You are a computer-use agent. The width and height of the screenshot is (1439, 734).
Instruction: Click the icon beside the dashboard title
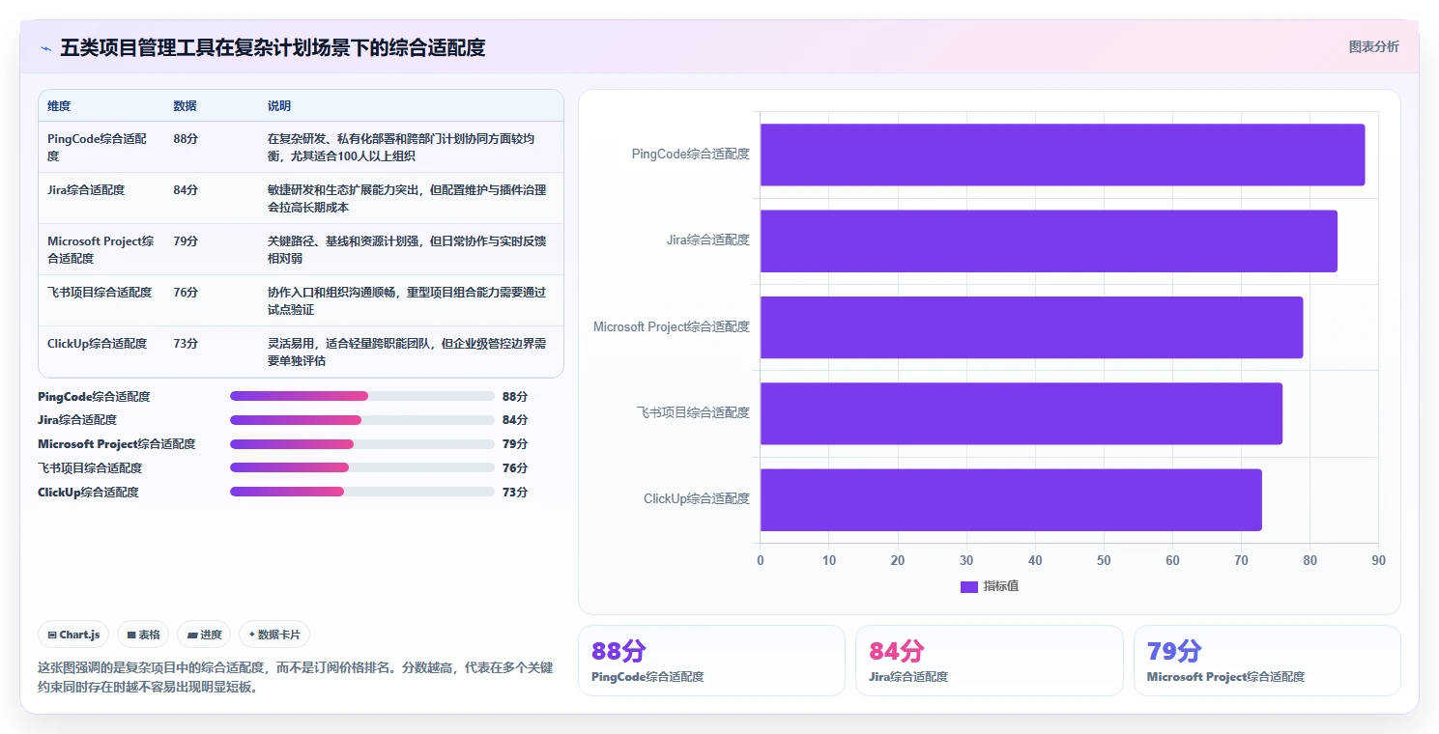point(45,48)
